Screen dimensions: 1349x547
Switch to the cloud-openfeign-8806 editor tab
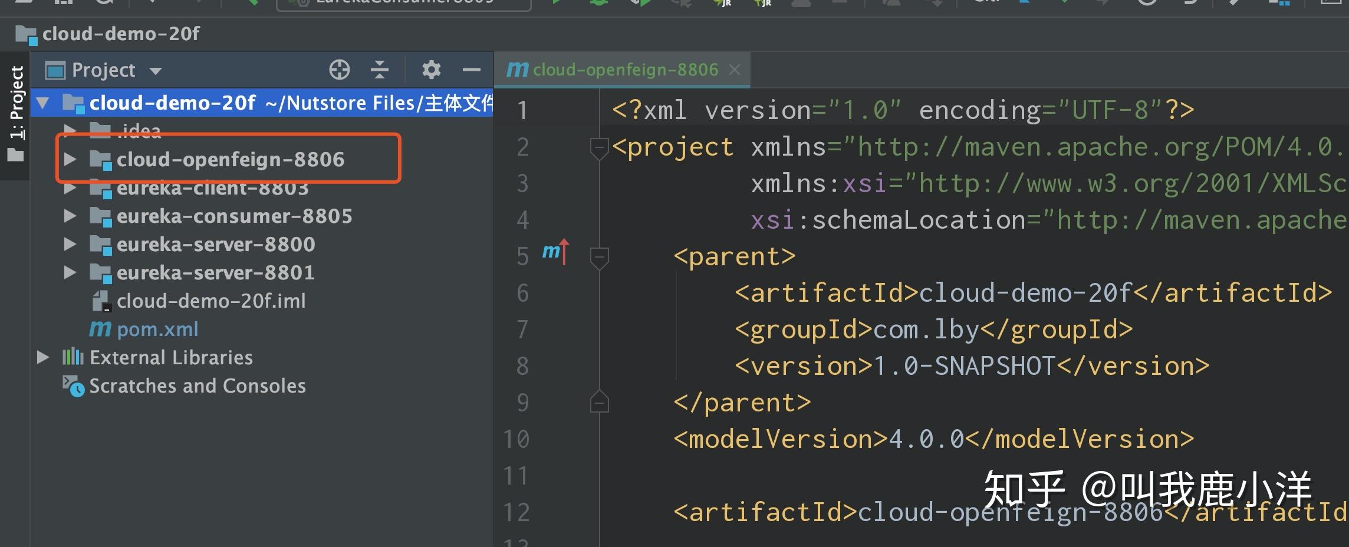click(x=625, y=70)
